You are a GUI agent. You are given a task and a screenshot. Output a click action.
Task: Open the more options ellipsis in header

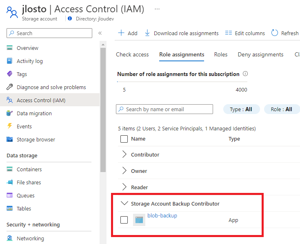[x=157, y=9]
